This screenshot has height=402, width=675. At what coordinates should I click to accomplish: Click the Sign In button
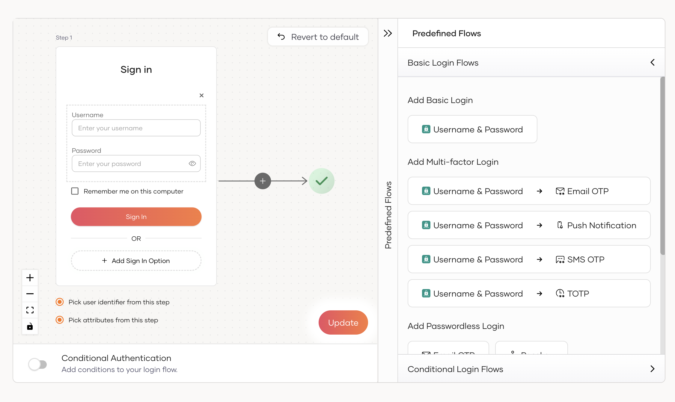[136, 217]
